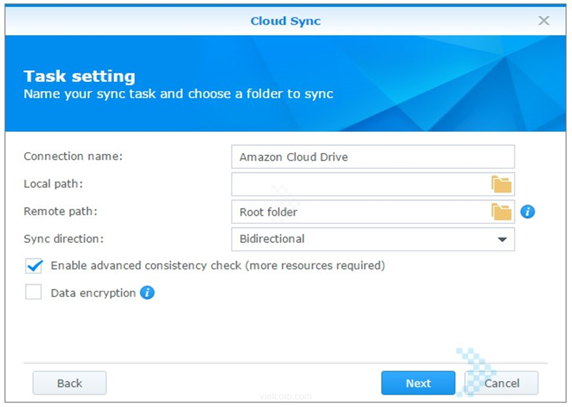Enable the Data encryption checkbox
This screenshot has width=572, height=407.
click(x=34, y=293)
